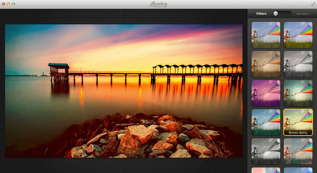Select the purple-tinted kite filter
The image size is (317, 173).
coord(266,93)
